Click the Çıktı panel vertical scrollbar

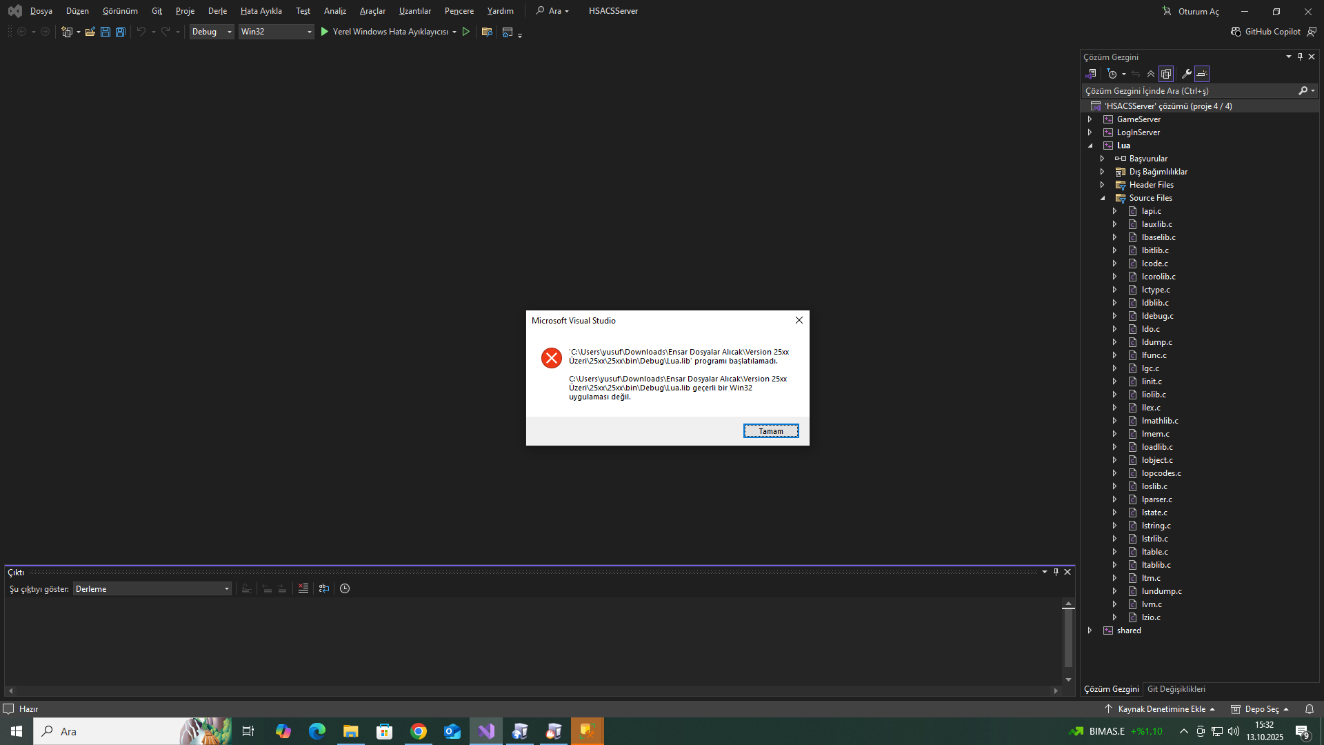(x=1068, y=639)
